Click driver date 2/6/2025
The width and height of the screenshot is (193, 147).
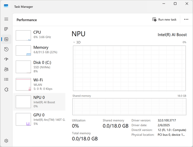(163, 125)
